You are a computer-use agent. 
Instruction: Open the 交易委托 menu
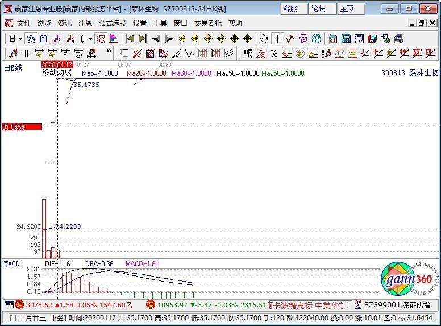click(x=208, y=23)
